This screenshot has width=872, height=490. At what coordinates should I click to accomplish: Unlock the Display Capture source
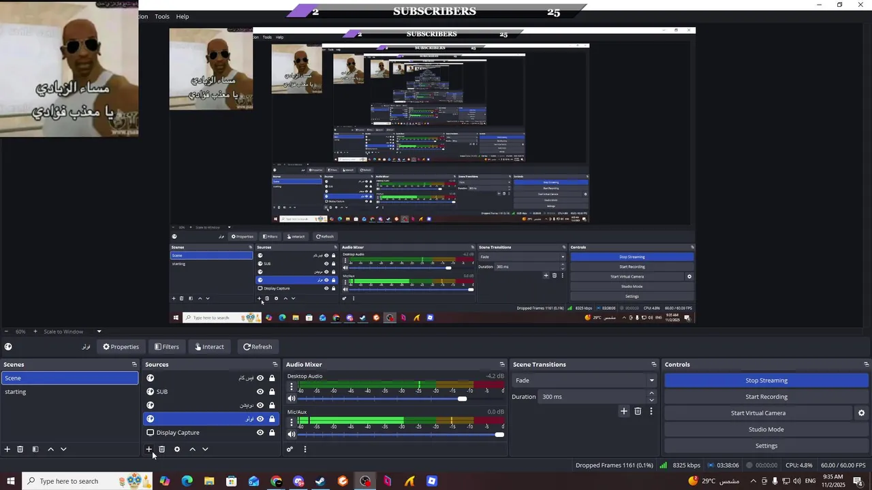(x=272, y=433)
